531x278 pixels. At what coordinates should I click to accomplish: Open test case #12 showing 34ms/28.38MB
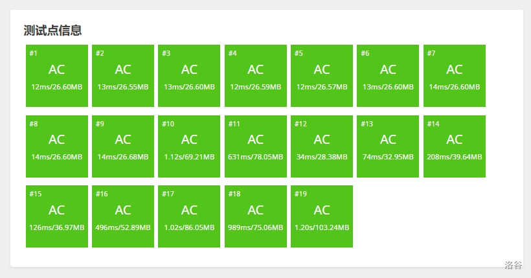point(322,146)
